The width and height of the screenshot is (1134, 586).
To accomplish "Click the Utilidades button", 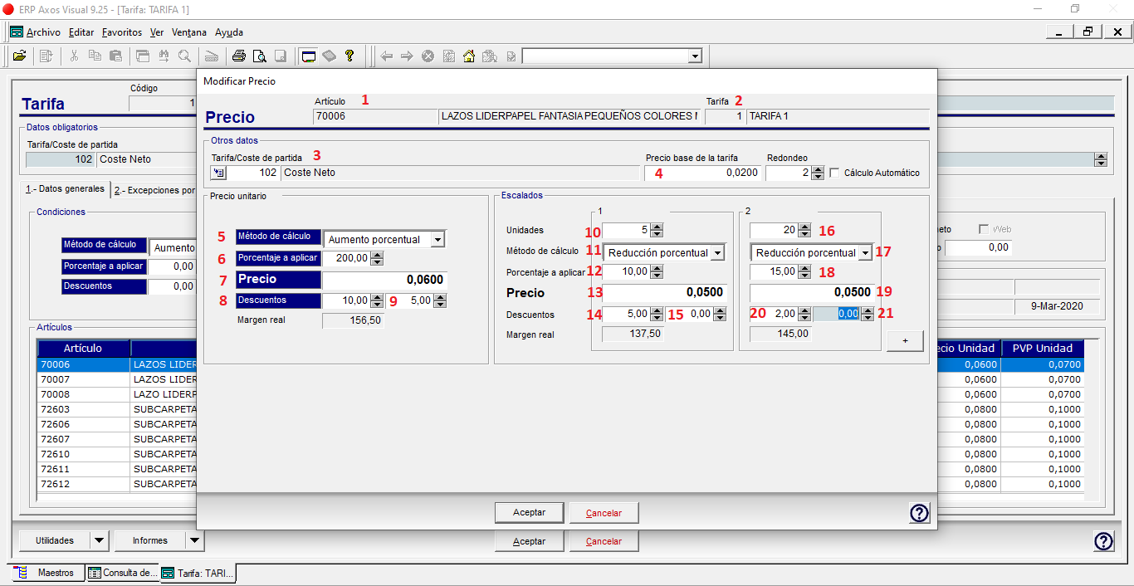I will [x=54, y=540].
